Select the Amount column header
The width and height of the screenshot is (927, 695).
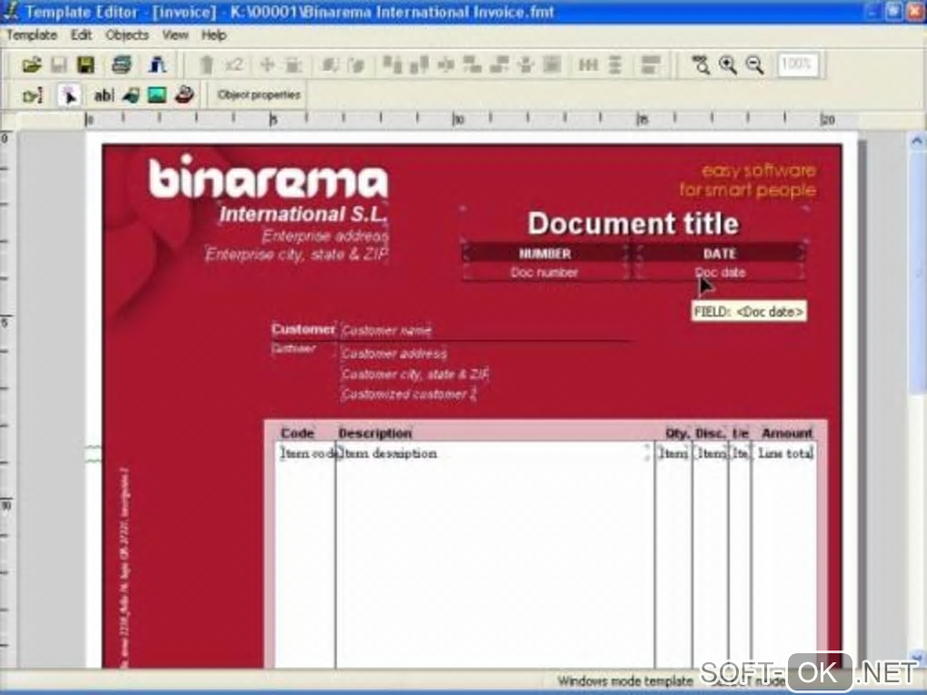(787, 433)
